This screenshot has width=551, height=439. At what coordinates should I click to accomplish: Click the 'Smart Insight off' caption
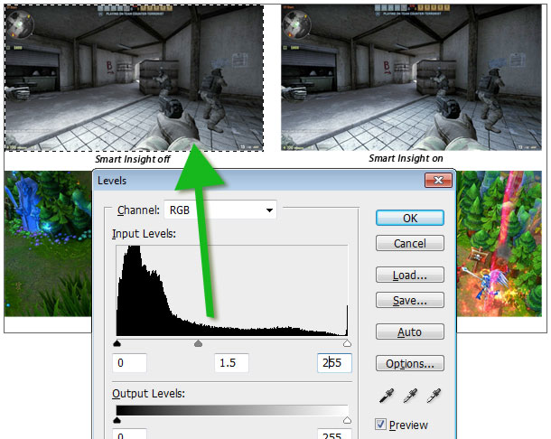tap(133, 159)
